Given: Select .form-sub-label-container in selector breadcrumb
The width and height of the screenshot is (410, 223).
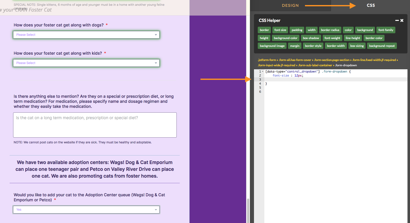Looking at the screenshot, I should [x=315, y=65].
